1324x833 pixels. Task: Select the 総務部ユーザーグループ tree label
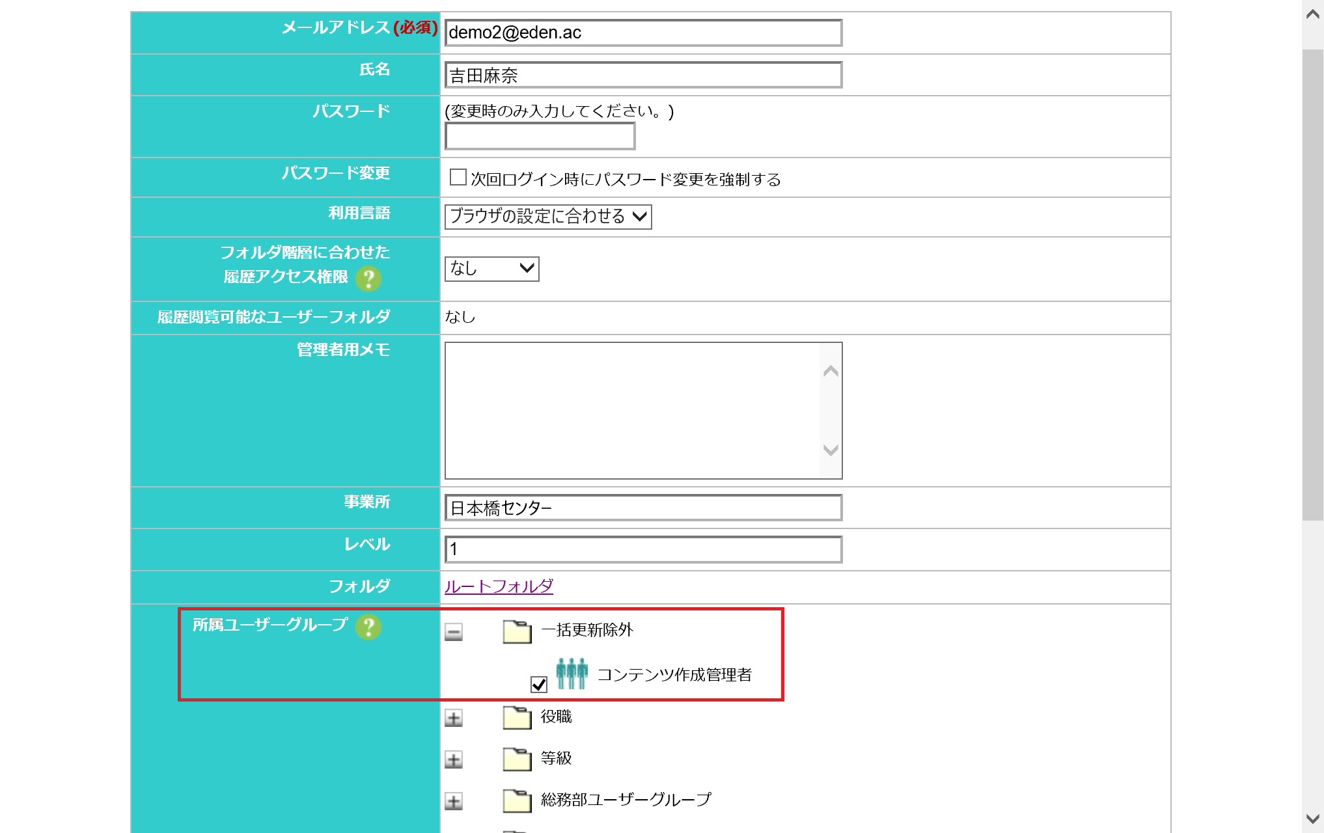626,800
